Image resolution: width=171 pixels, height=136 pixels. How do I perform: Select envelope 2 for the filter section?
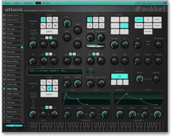coord(98,54)
